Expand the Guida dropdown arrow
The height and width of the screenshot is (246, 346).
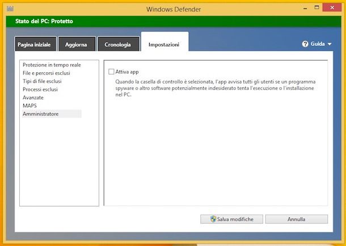pos(330,44)
